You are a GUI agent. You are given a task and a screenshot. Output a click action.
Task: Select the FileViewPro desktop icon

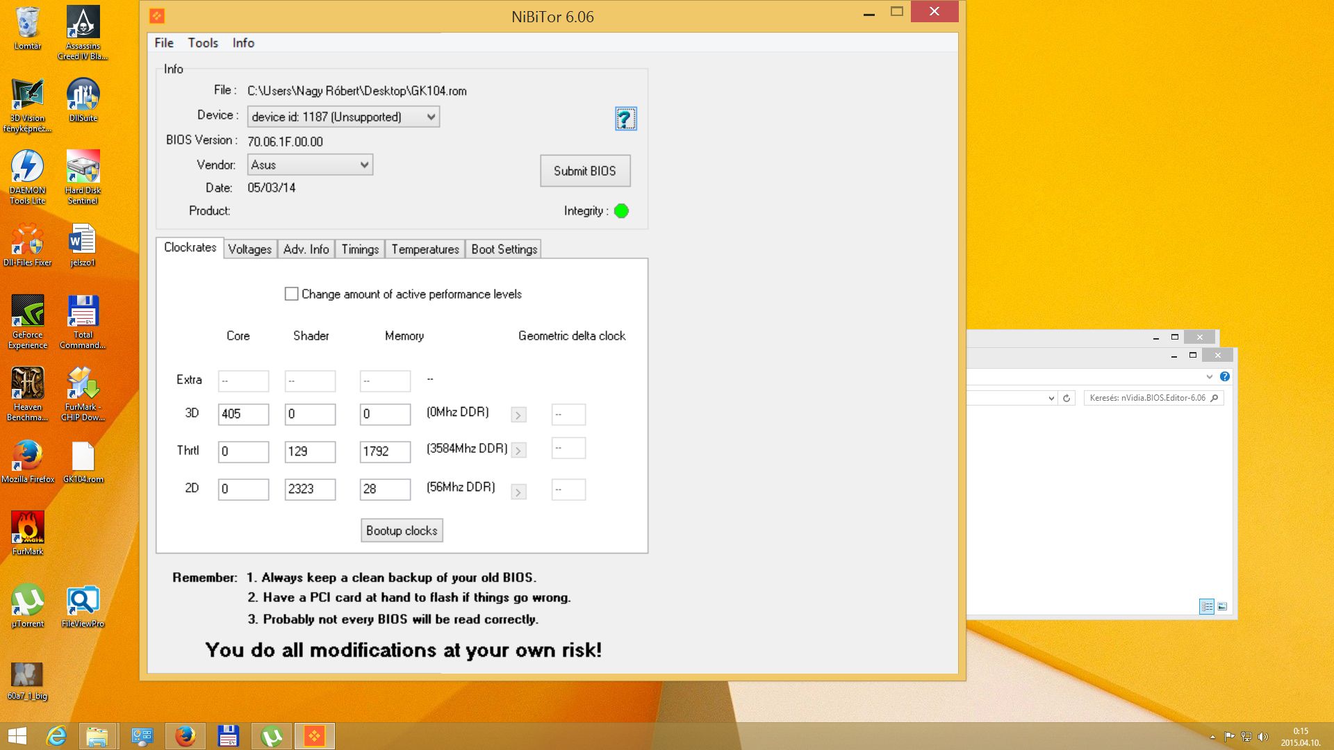(x=83, y=606)
